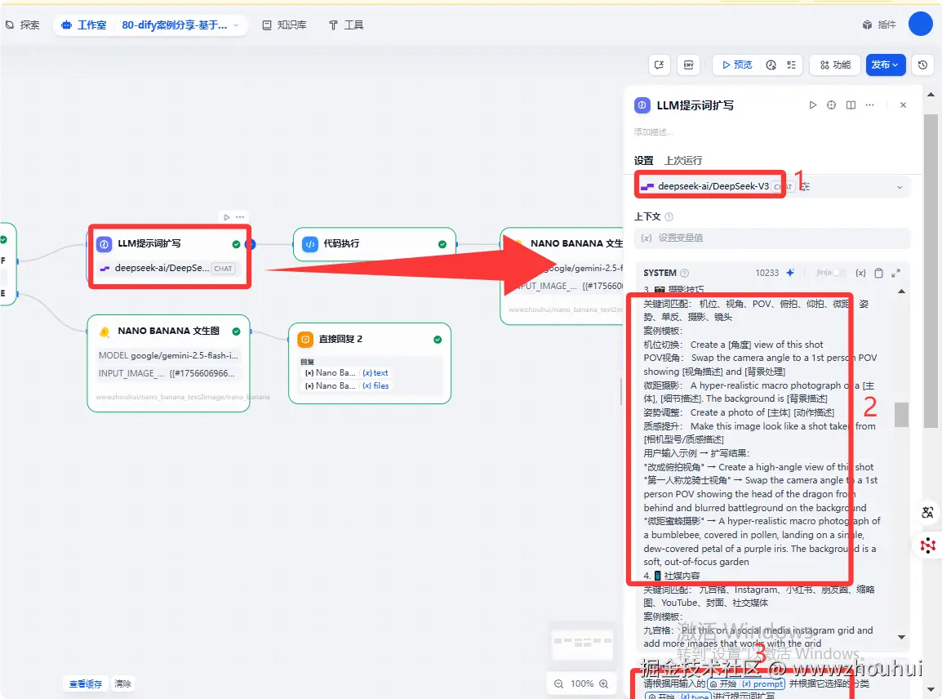Click the 查看缓存 view cache button
This screenshot has height=699, width=942.
tap(86, 684)
